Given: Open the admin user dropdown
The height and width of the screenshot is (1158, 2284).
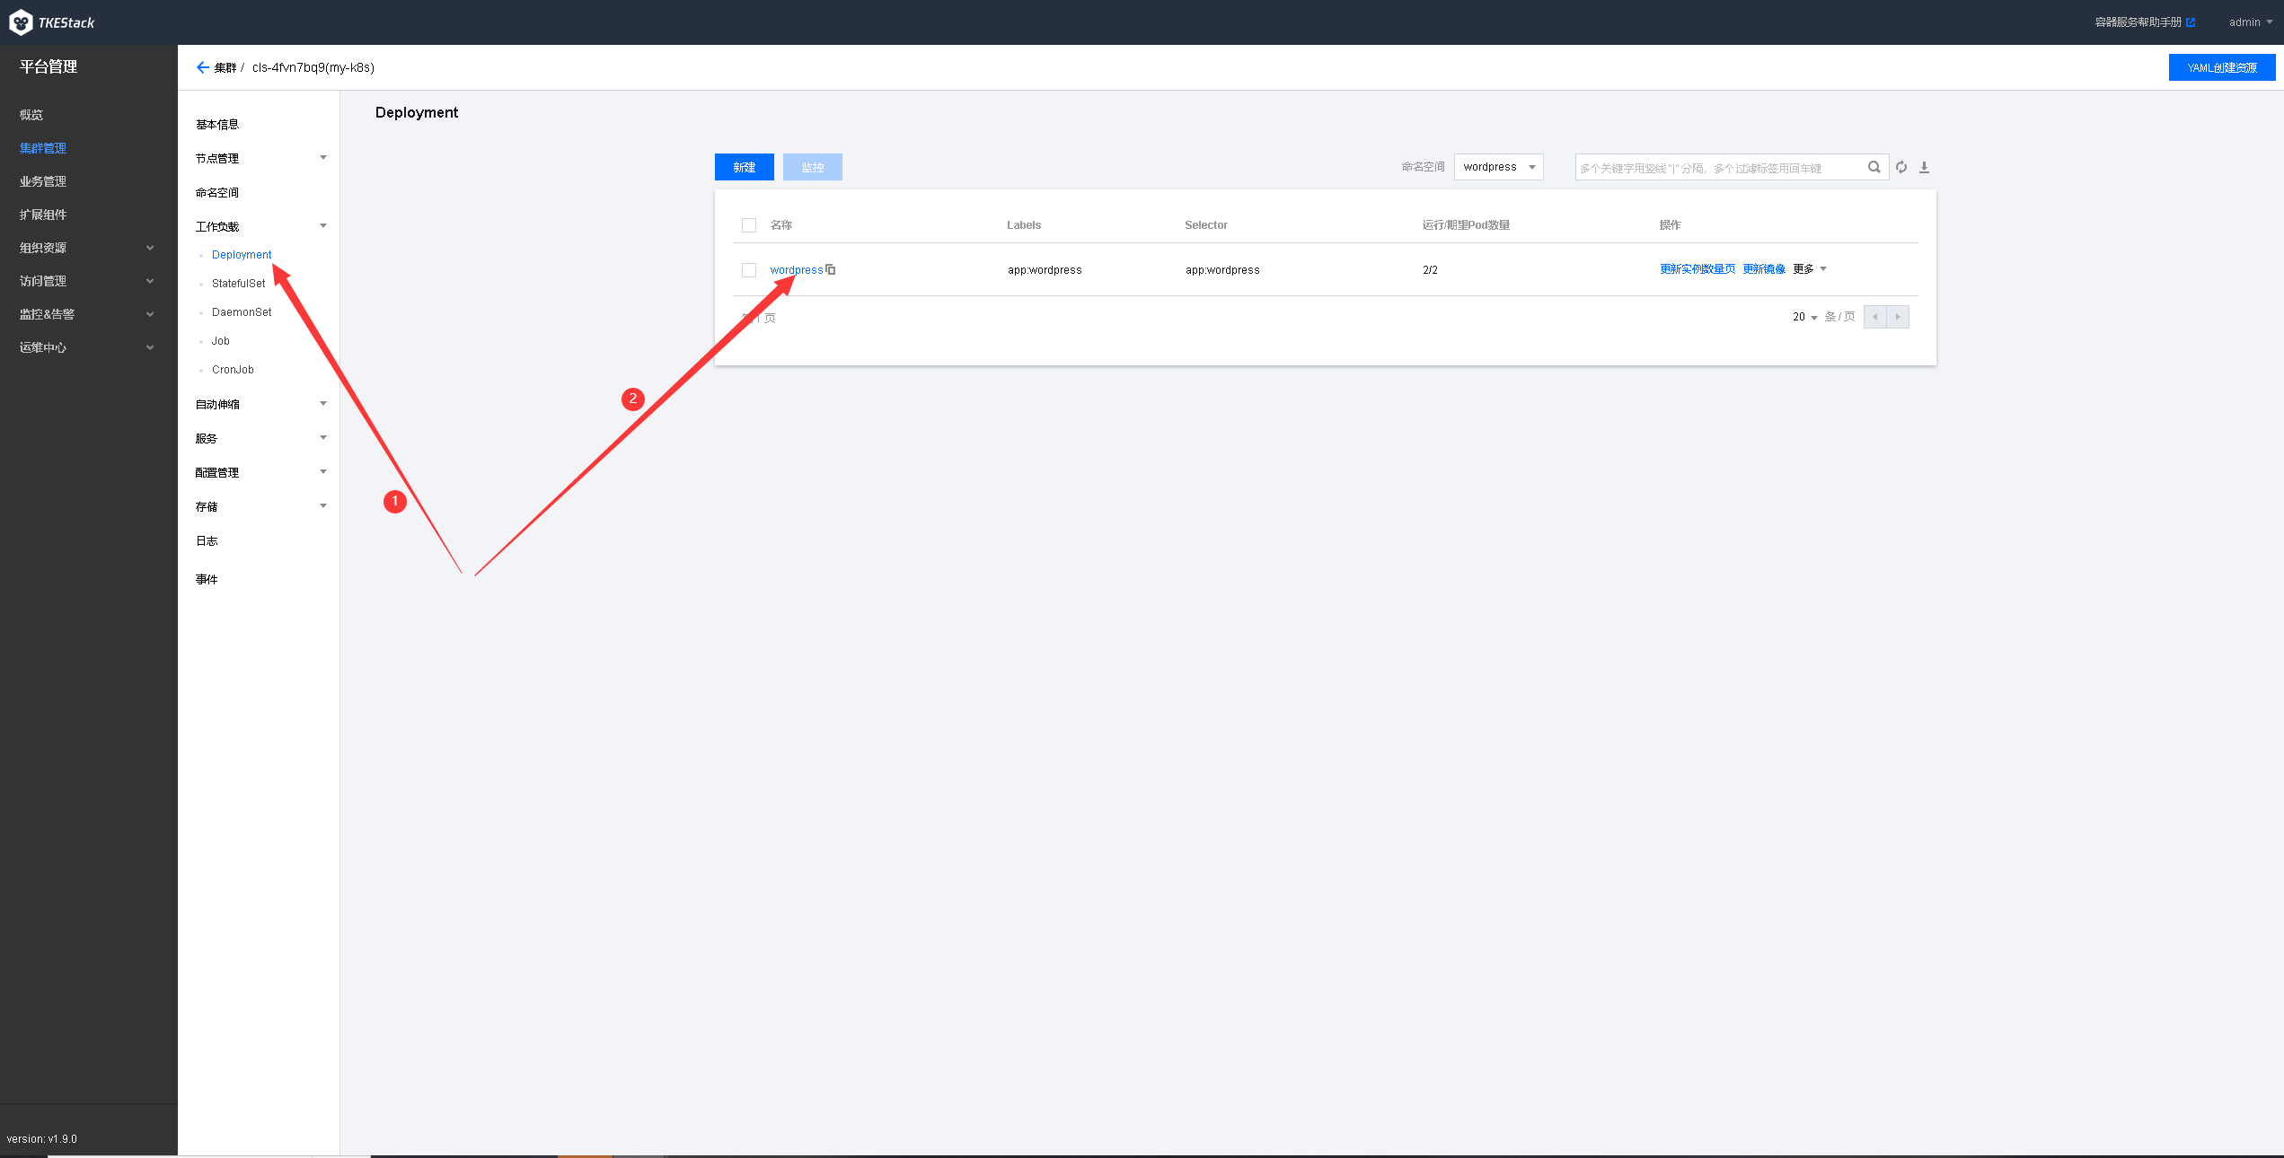Looking at the screenshot, I should (x=2251, y=22).
